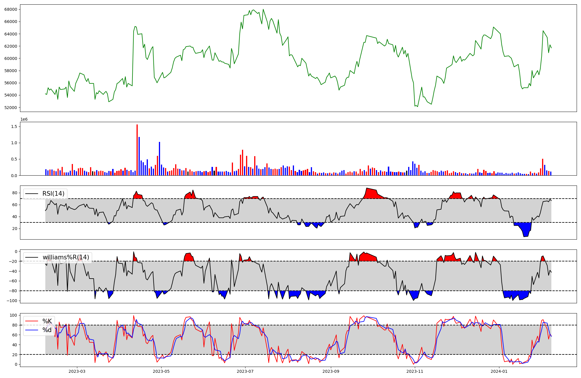Click the 2023-09 x-axis tick label
581x378 pixels.
click(x=331, y=371)
